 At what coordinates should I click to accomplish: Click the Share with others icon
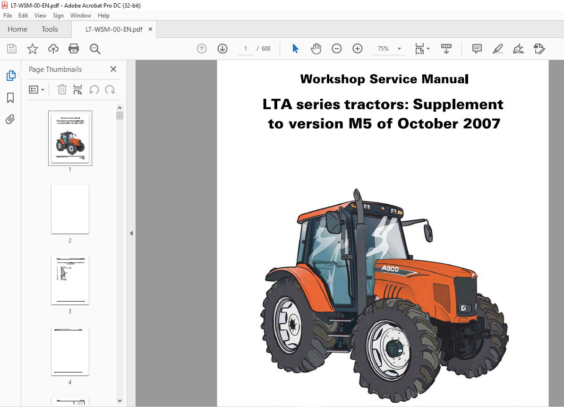tap(539, 49)
